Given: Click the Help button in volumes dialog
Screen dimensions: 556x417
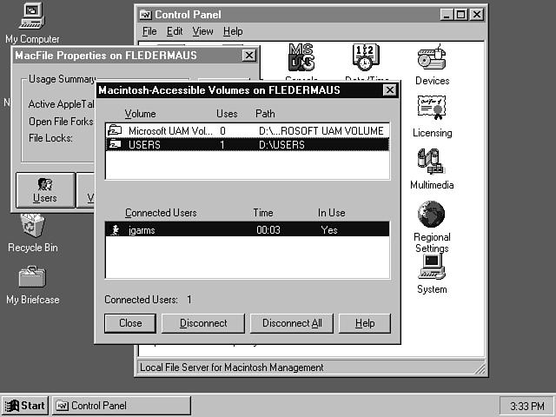Looking at the screenshot, I should [x=364, y=323].
